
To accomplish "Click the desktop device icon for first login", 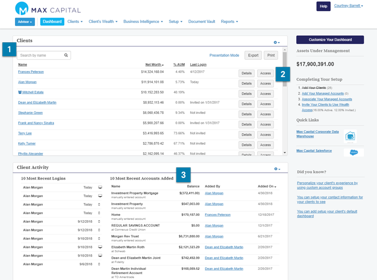I will click(x=100, y=188).
